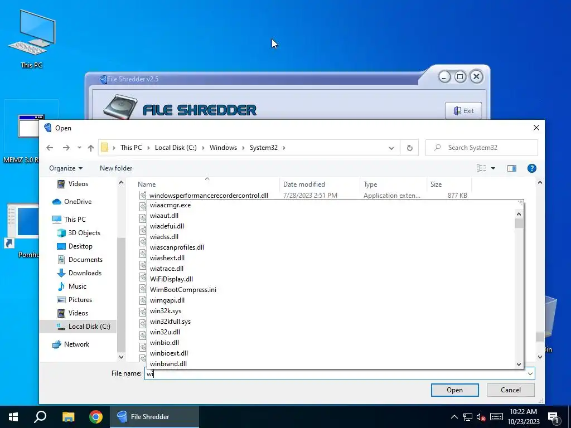The width and height of the screenshot is (571, 428).
Task: Choose wiashext.dll suggestion
Action: coord(167,258)
